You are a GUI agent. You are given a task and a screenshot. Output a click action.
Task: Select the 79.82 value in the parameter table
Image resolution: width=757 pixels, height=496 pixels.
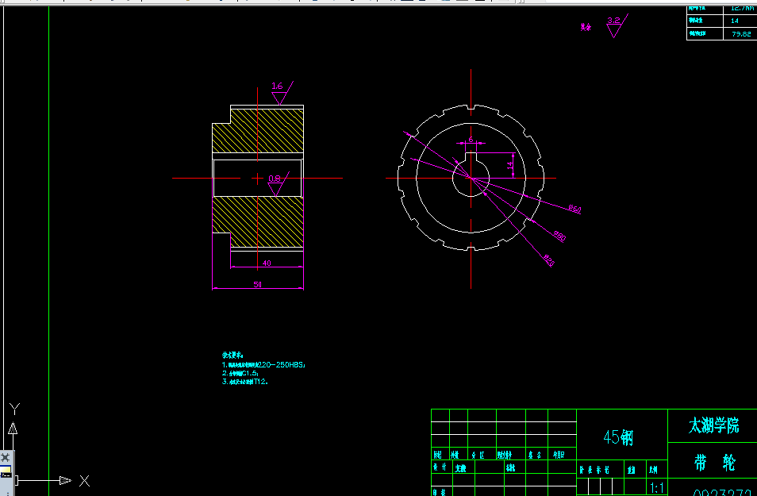741,34
